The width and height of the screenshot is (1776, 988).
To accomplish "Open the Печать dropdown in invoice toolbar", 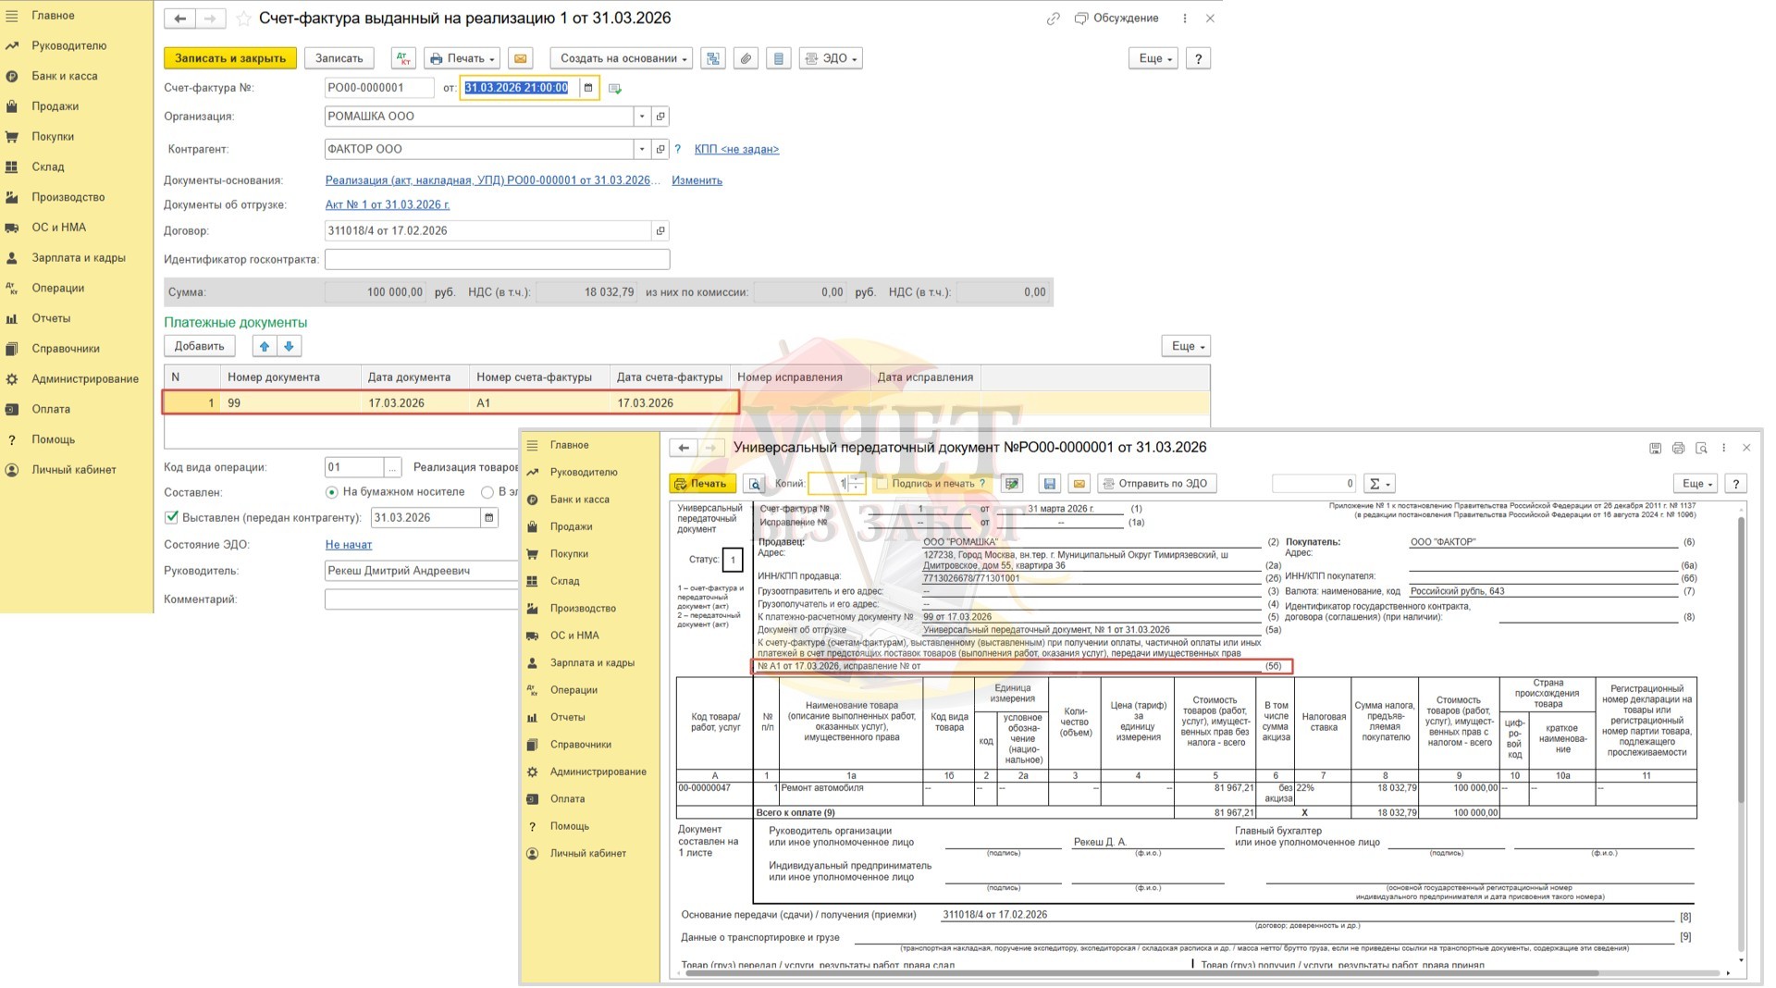I will [x=462, y=58].
